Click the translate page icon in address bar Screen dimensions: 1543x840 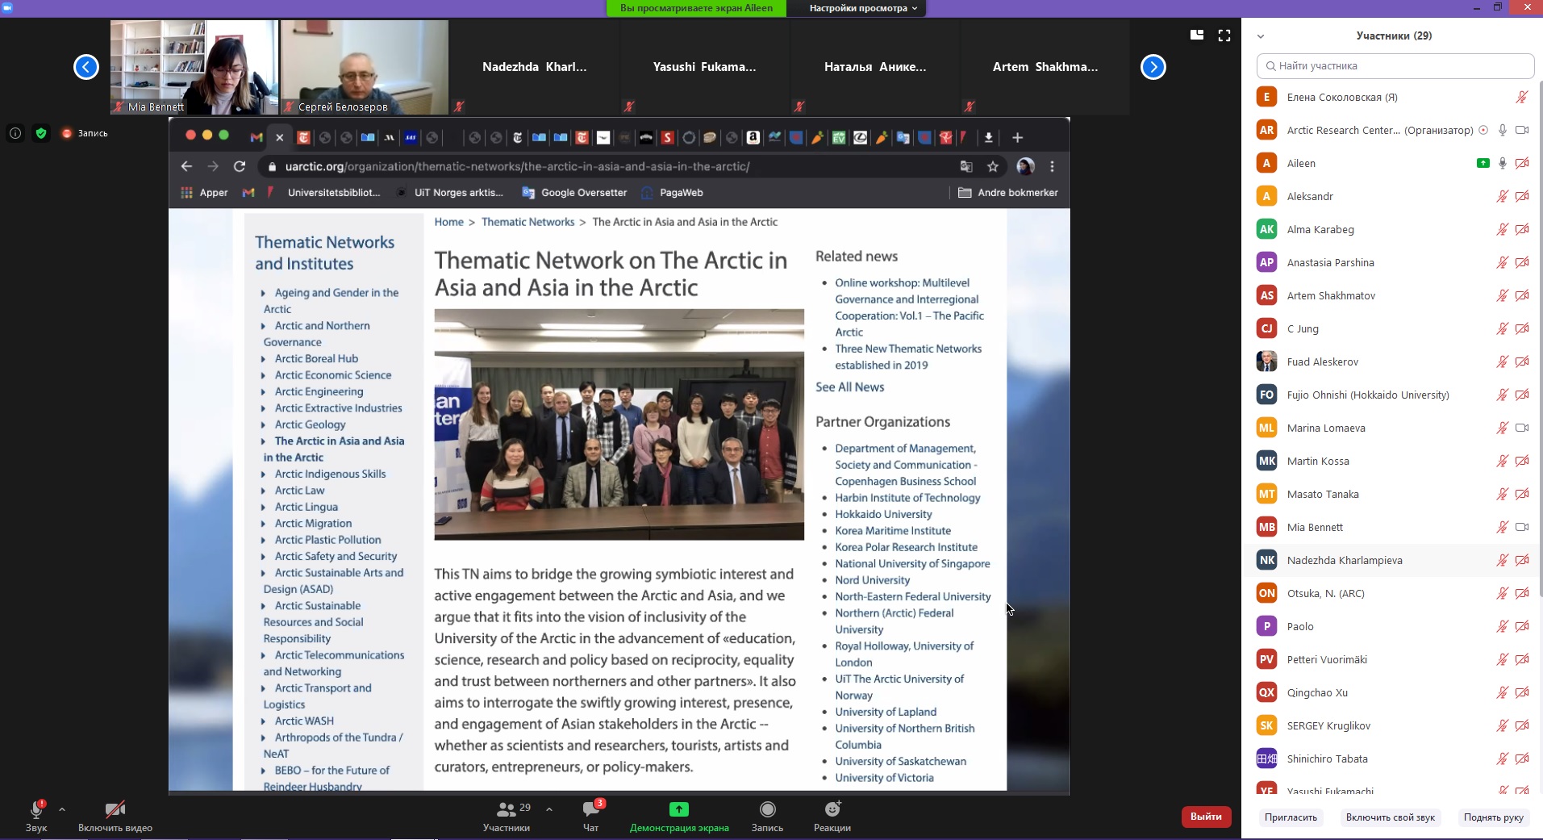click(966, 166)
